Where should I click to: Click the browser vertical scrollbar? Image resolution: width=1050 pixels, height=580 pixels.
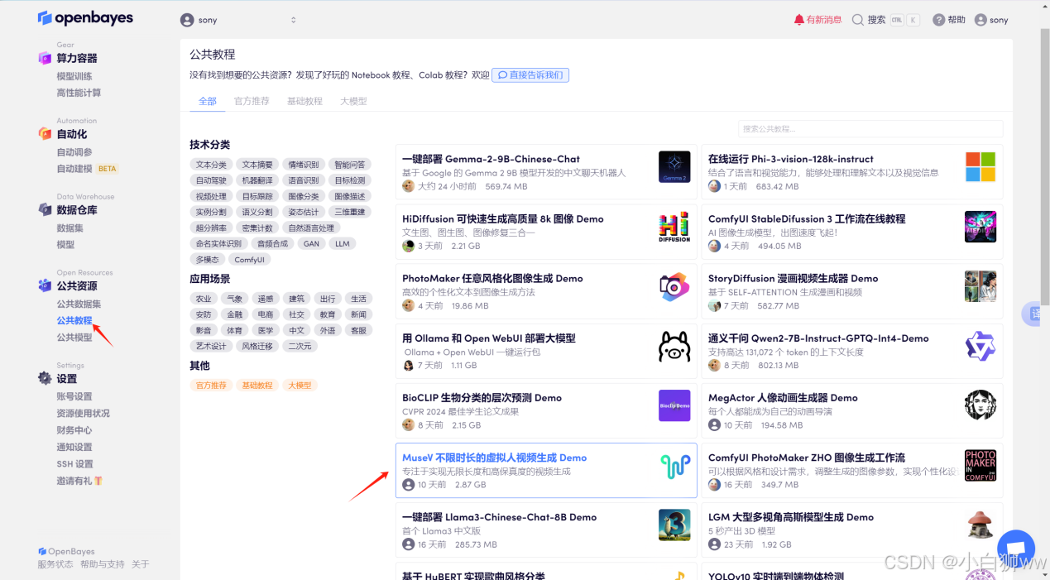click(1043, 165)
